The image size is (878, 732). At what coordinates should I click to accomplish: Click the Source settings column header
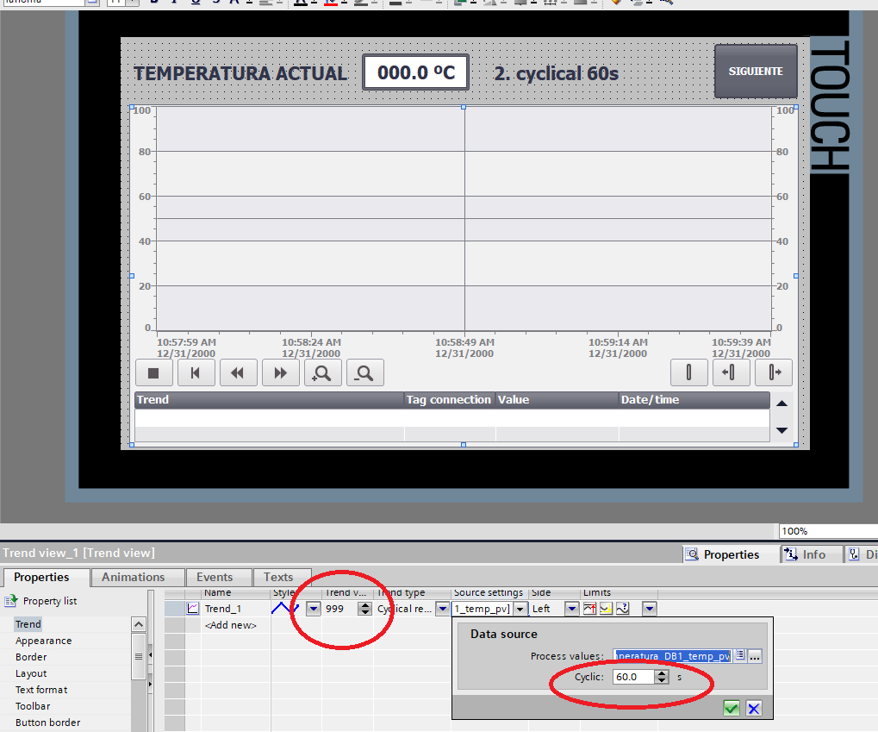[489, 592]
